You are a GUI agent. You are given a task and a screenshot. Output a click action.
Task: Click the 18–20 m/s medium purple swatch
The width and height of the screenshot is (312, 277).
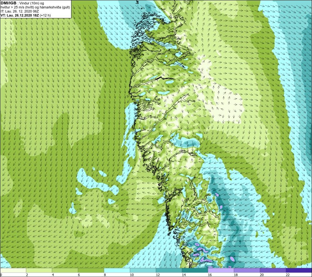click(x=247, y=270)
